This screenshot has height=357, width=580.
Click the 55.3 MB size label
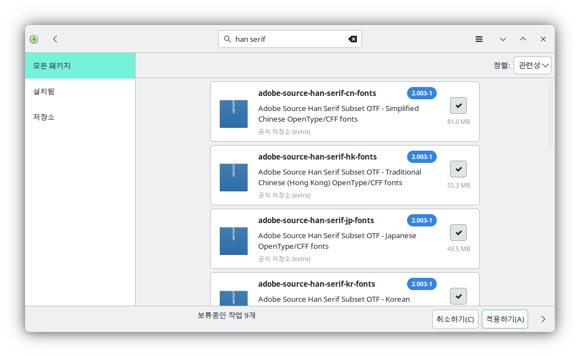[458, 185]
